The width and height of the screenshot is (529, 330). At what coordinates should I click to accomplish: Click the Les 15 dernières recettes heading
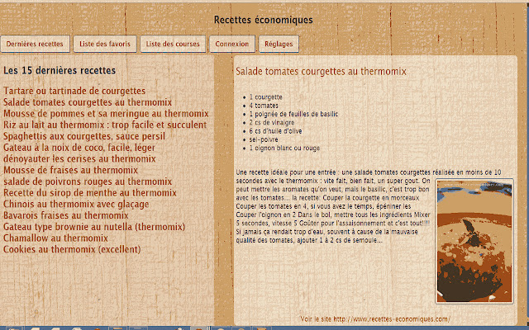click(60, 70)
